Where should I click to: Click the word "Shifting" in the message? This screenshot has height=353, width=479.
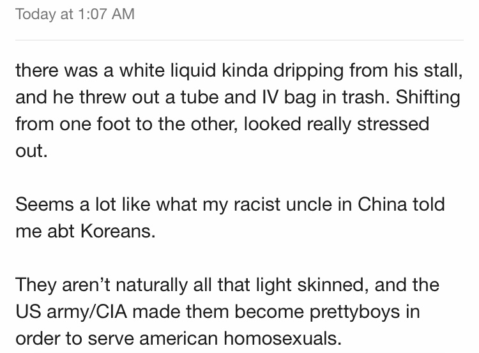click(x=428, y=98)
